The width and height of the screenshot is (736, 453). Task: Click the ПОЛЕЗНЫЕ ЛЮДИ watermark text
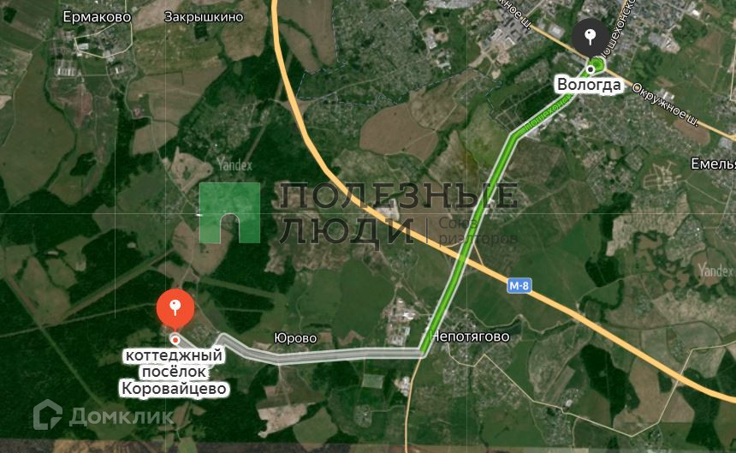point(398,213)
